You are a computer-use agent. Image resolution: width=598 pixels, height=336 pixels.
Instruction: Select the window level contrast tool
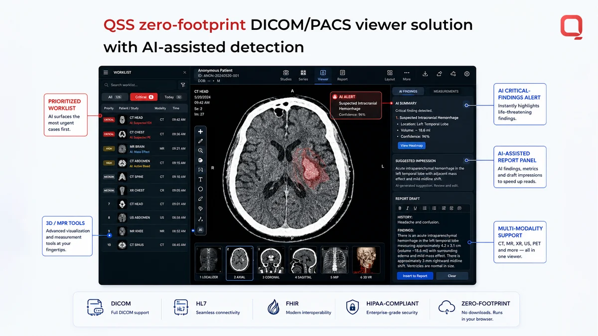pos(200,160)
